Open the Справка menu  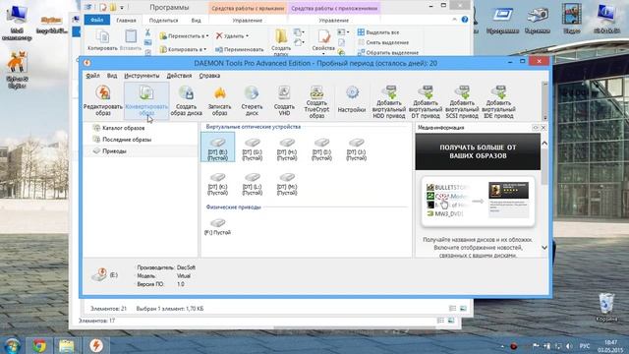pyautogui.click(x=209, y=76)
